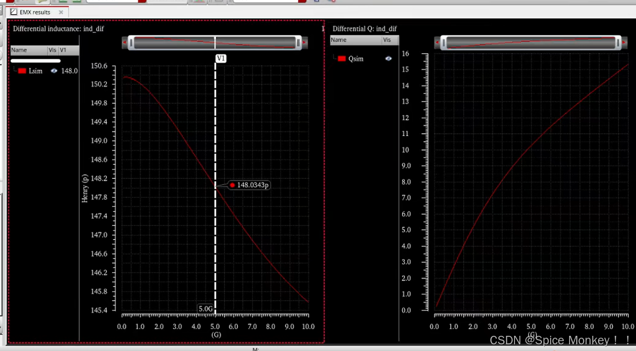Click left handle of inductance zoom slider

click(131, 43)
